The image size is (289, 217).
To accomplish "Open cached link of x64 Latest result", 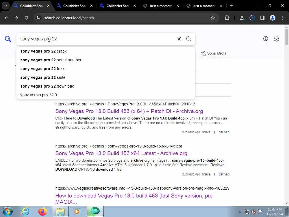I will [x=224, y=174].
